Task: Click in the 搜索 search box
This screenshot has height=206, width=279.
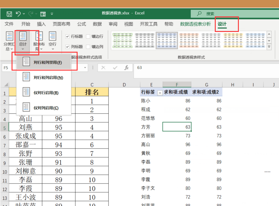Action: point(235,14)
